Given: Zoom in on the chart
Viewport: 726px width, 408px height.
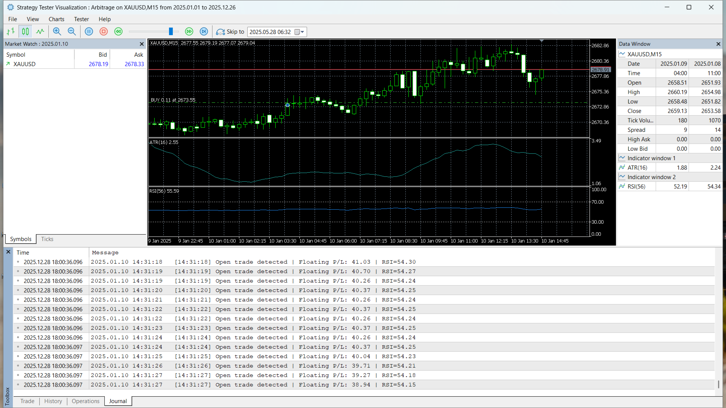Looking at the screenshot, I should pyautogui.click(x=57, y=32).
